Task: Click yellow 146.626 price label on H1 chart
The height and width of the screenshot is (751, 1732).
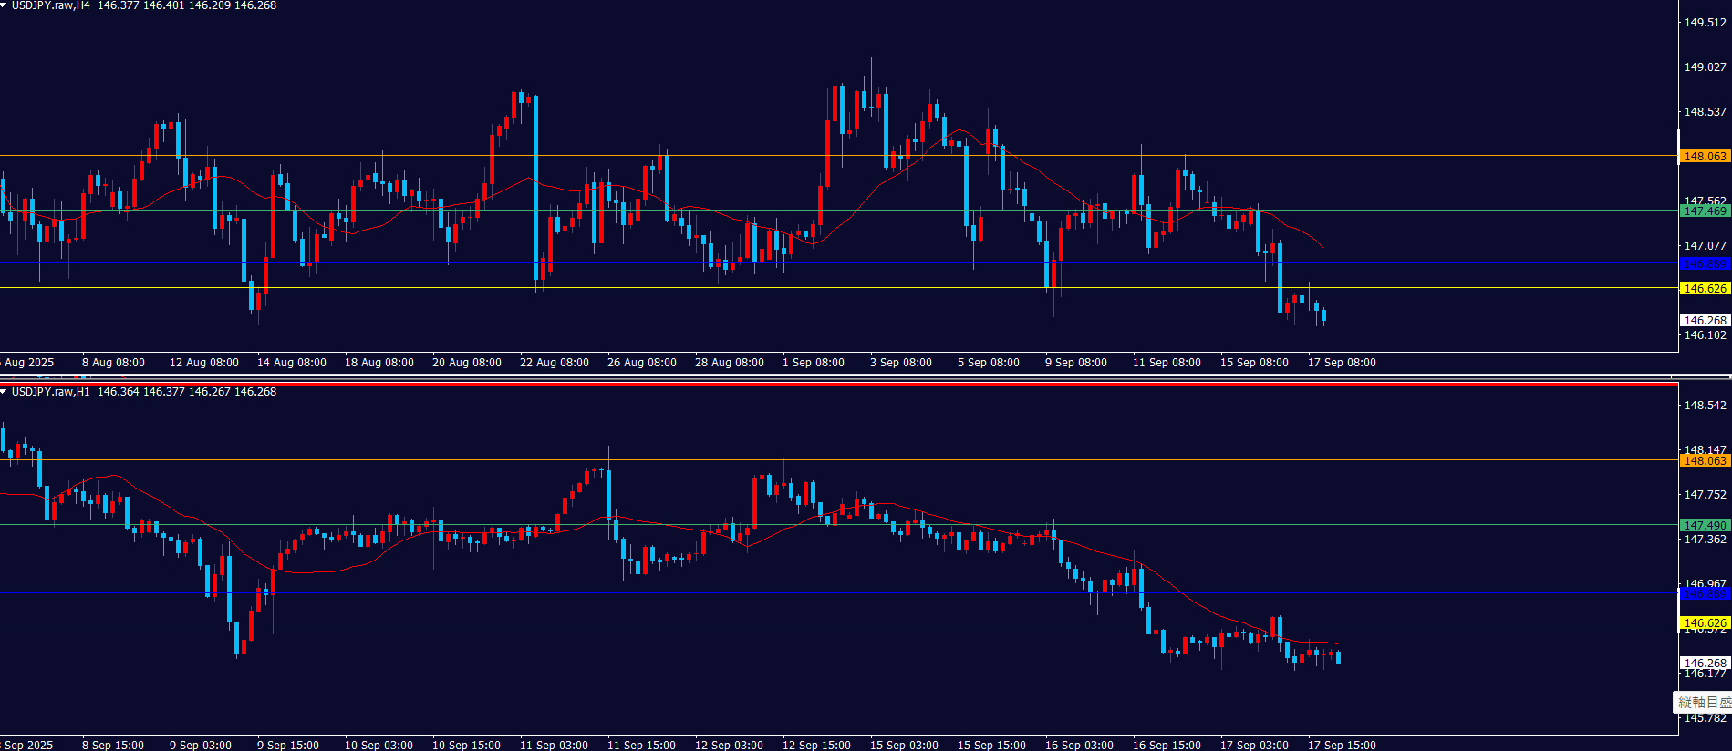Action: click(x=1704, y=623)
